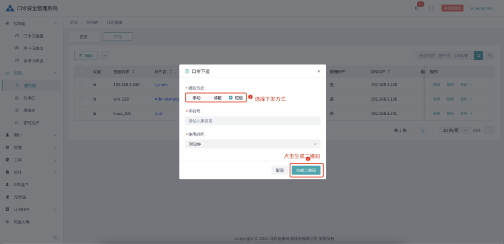Close the 口令下发 dialog

pos(319,71)
